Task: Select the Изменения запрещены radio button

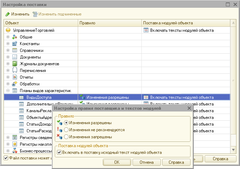Action: coord(66,137)
